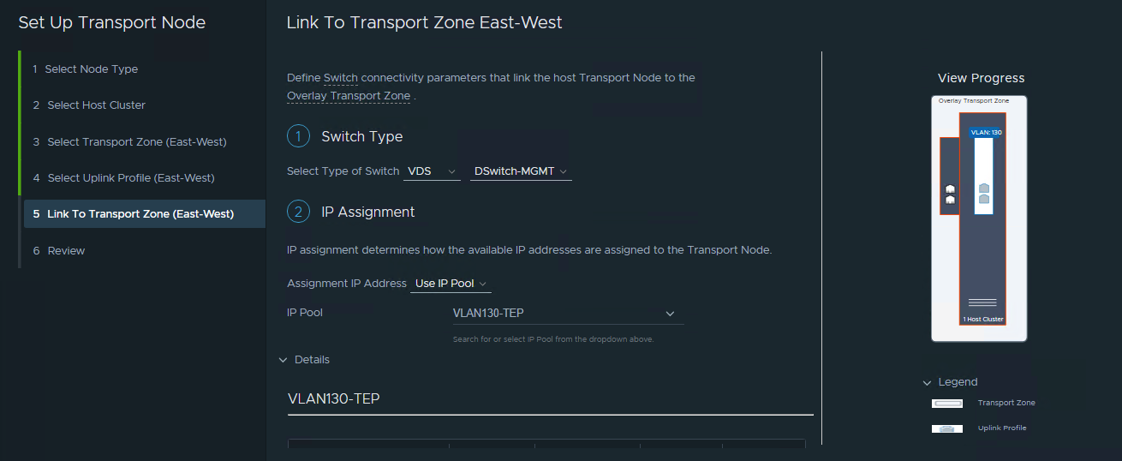The width and height of the screenshot is (1122, 461).
Task: Click the VLAN: 130 badge in diagram
Action: (x=986, y=133)
